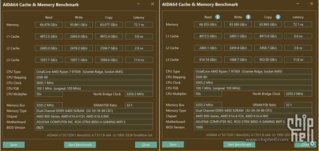Select BIOS Version 1006 field
This screenshot has height=151, width=319.
pyautogui.click(x=253, y=127)
